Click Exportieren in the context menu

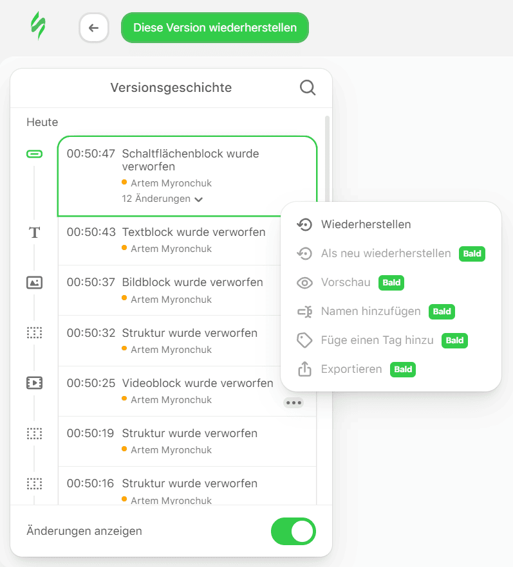[x=351, y=369]
